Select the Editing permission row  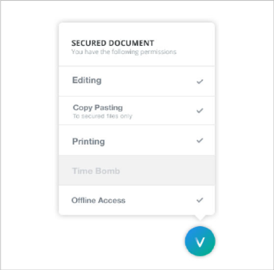(137, 81)
